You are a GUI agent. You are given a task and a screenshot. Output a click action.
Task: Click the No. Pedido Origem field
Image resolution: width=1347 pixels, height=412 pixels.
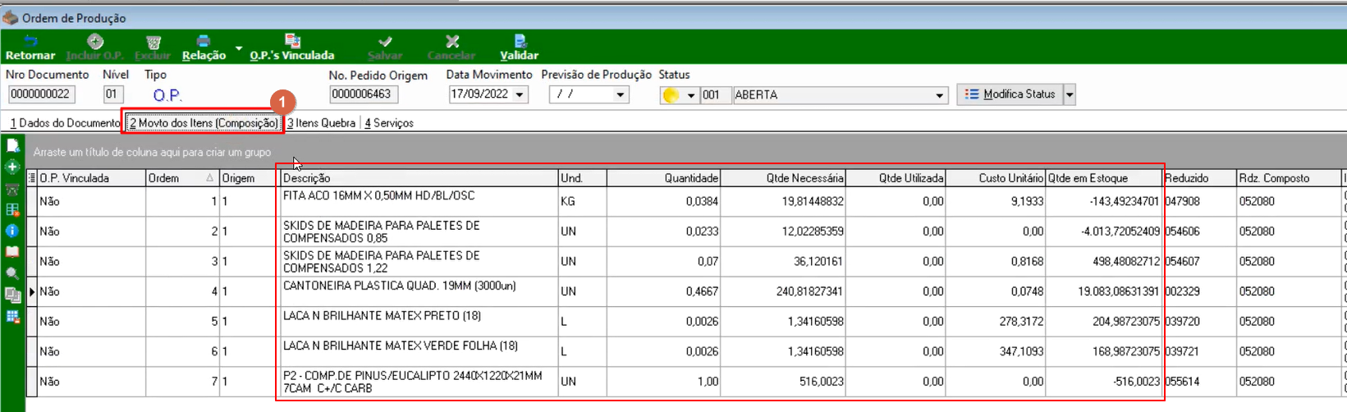pos(364,95)
